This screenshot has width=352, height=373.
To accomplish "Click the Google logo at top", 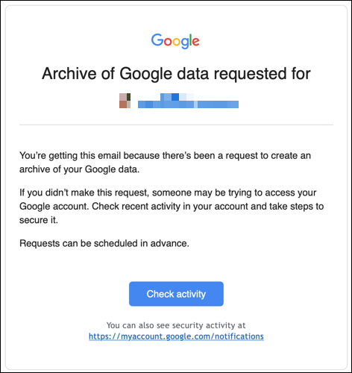I will tap(175, 41).
